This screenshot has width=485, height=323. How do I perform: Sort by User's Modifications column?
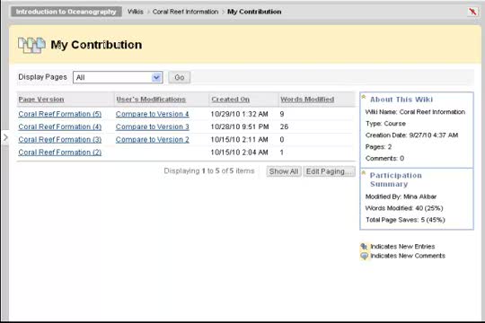pyautogui.click(x=151, y=100)
